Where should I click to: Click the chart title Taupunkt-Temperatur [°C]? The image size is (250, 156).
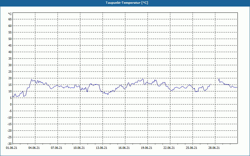click(127, 3)
